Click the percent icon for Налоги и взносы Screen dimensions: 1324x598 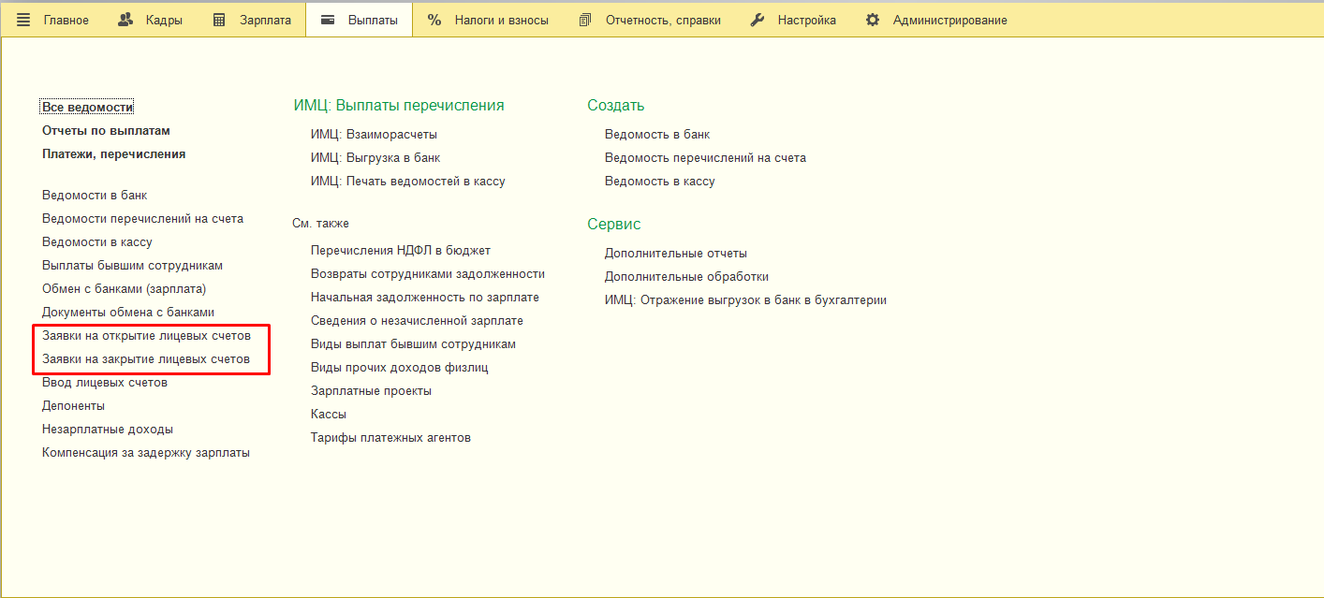[434, 20]
